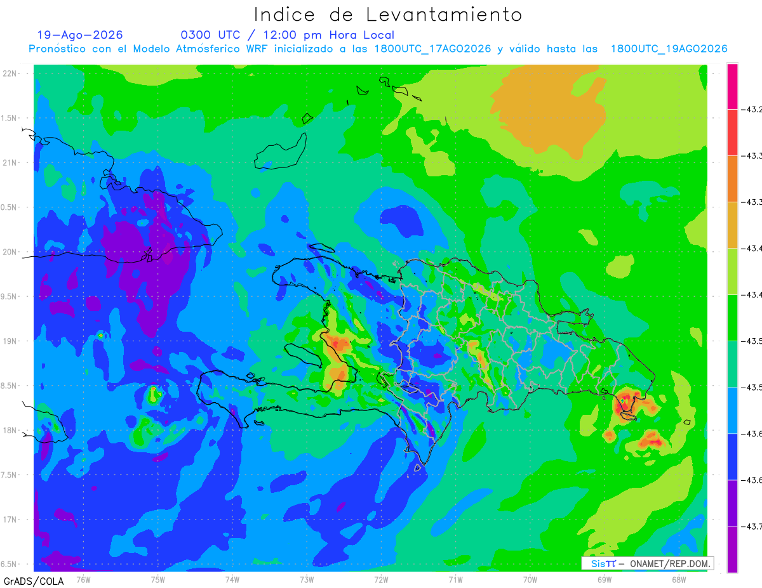Select the gold swatch in the color scale
Screen dimensions: 762x588
[x=732, y=225]
